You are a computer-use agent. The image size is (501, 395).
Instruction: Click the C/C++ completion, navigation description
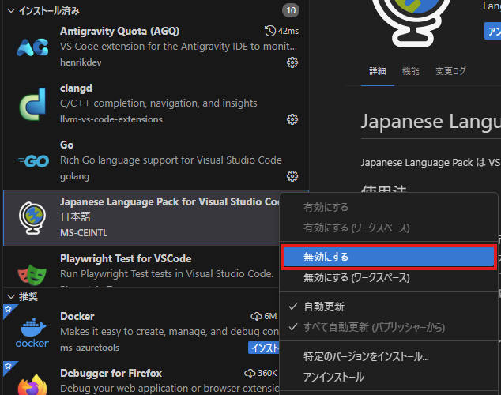coord(159,103)
